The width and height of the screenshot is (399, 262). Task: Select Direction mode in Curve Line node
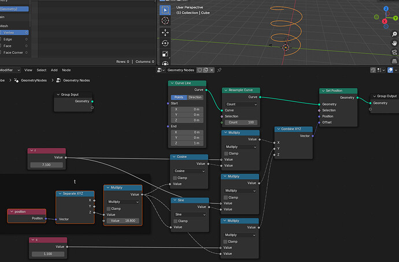[195, 97]
